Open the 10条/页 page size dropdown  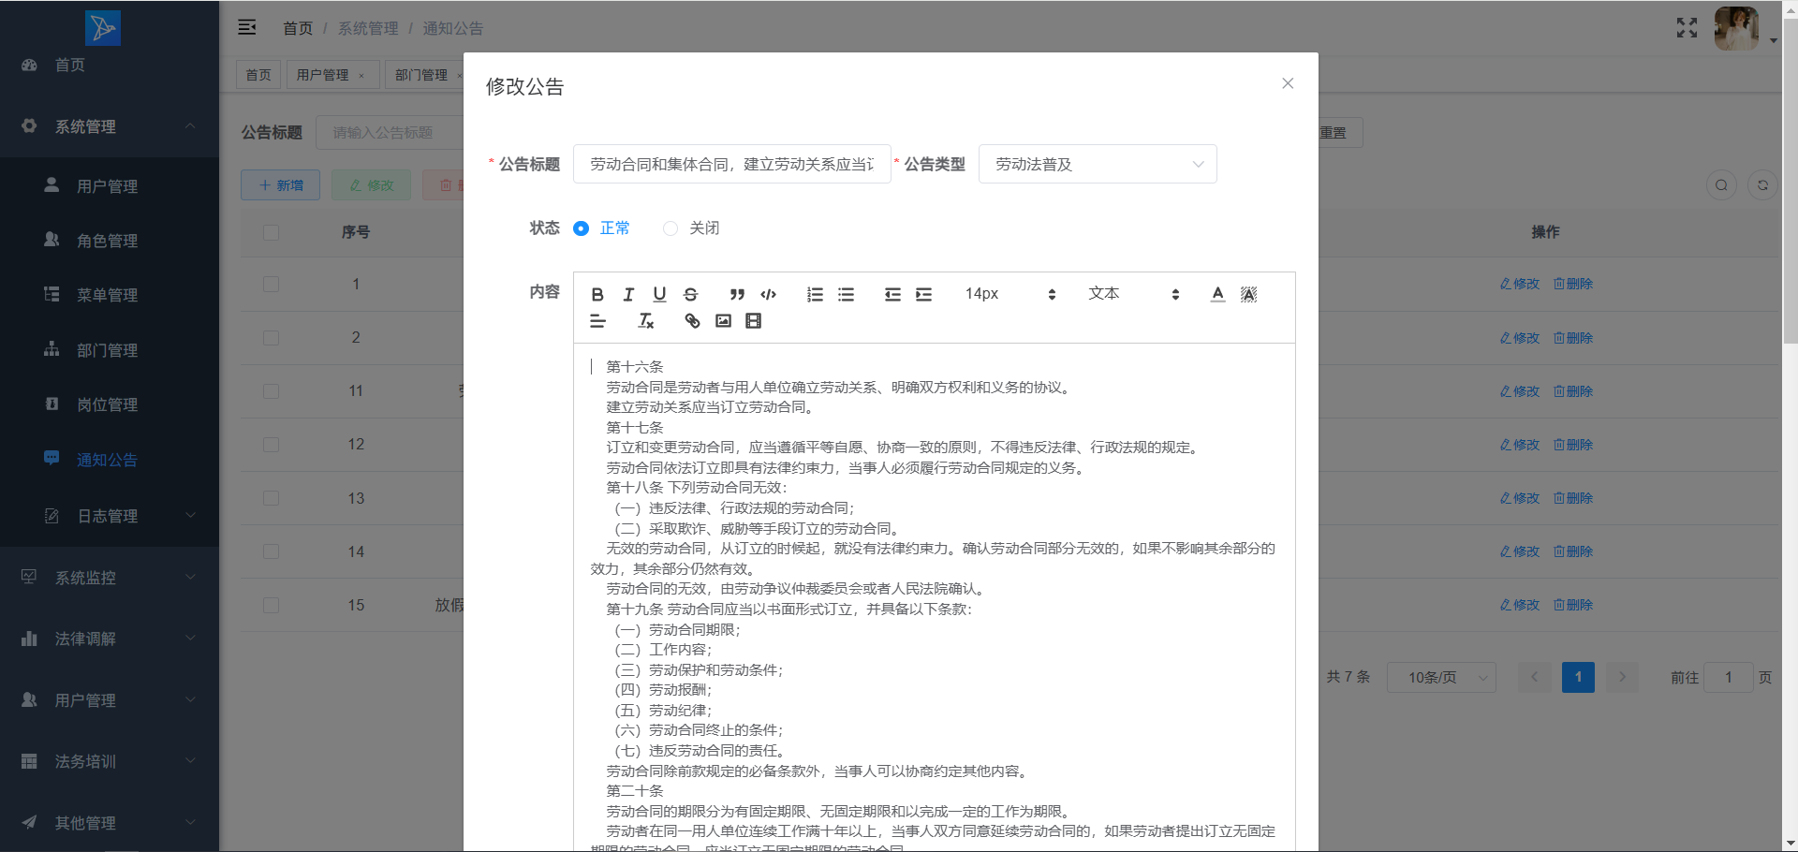(x=1441, y=677)
